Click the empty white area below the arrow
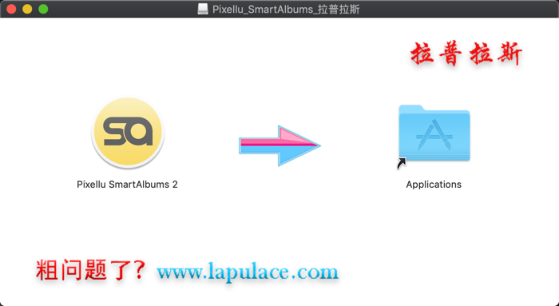Viewport: 559px width, 306px height. coord(279,214)
